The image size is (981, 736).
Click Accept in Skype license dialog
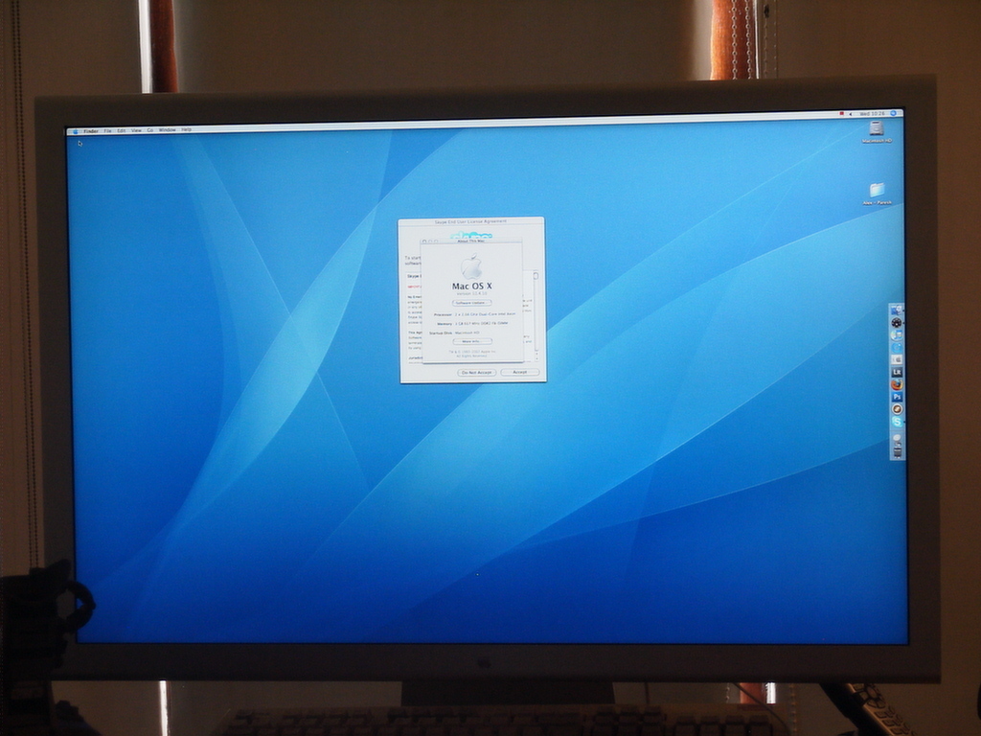point(520,373)
